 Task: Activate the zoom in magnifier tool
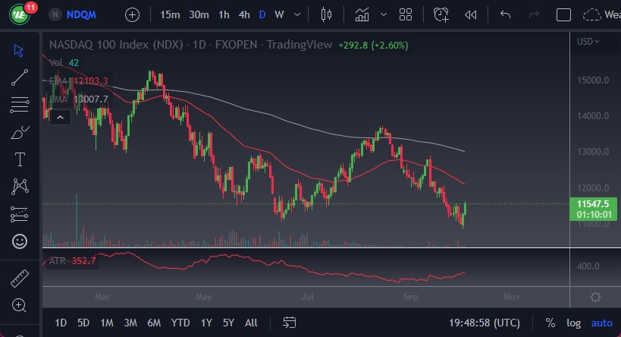(x=20, y=305)
